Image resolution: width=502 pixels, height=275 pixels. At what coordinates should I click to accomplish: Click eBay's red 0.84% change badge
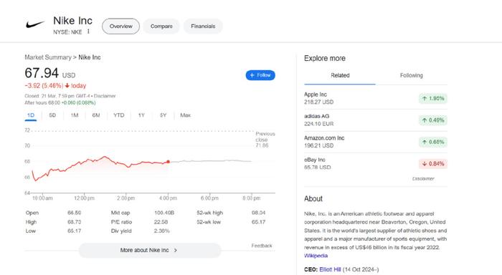tap(433, 164)
